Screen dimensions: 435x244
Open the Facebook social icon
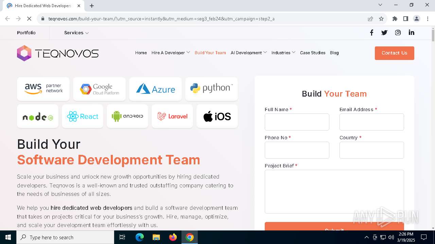(371, 33)
